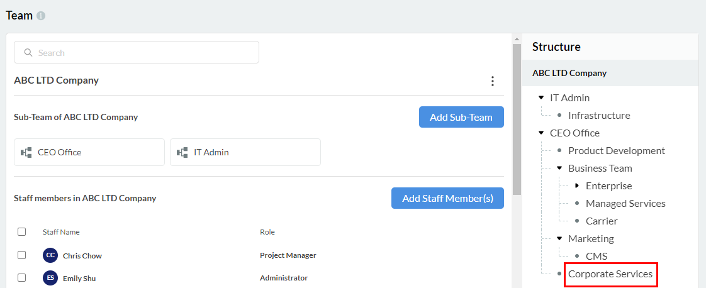Click the Add Staff Member(s) button
Image resolution: width=706 pixels, height=288 pixels.
[447, 198]
